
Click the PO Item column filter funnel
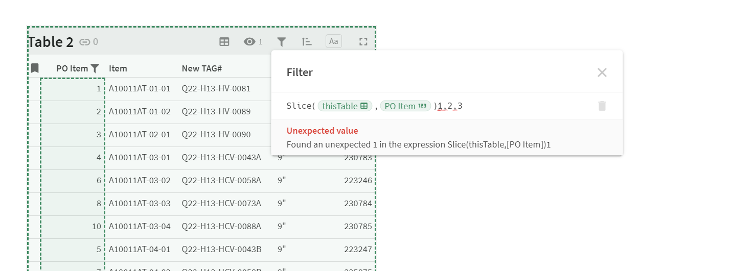(x=95, y=68)
